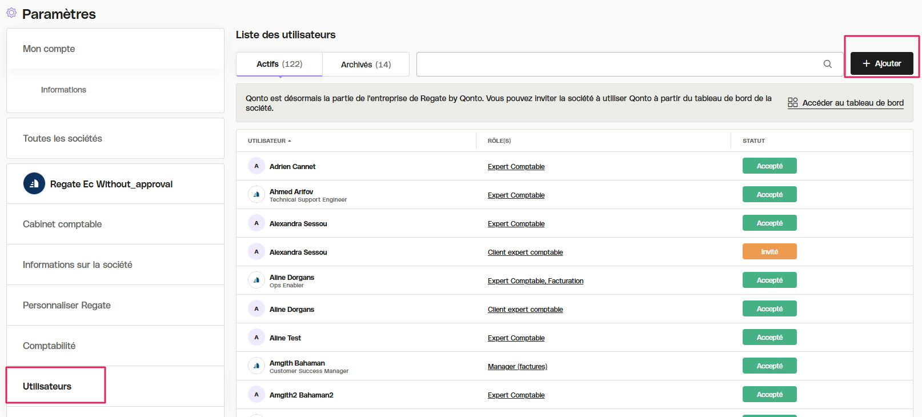Click Amgith Bahaman's Accepté status badge
922x417 pixels.
coord(769,366)
